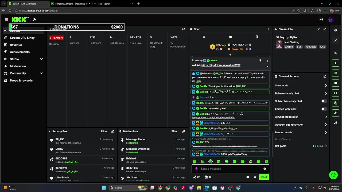The height and width of the screenshot is (192, 342).
Task: Expand the Studio sidebar section
Action: [x=41, y=59]
